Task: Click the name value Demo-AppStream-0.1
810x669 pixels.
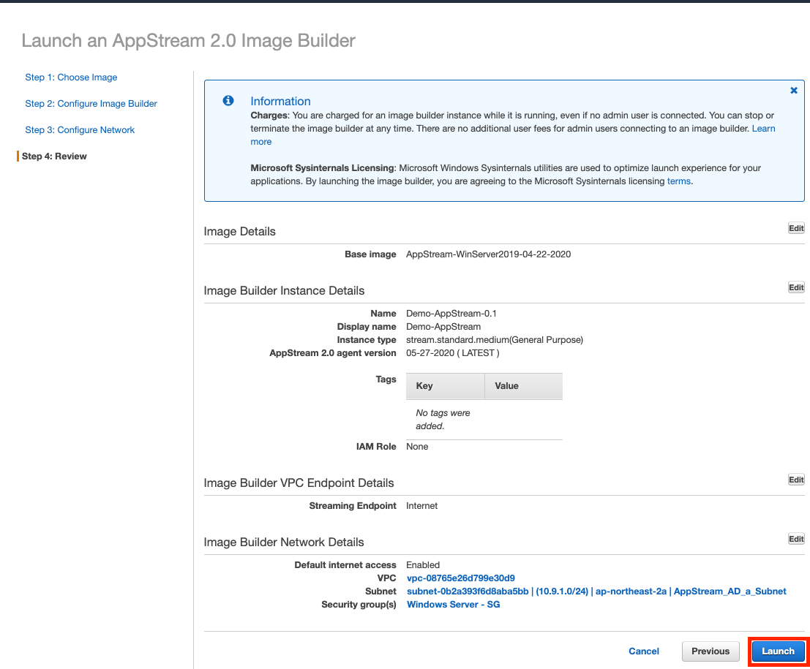Action: pyautogui.click(x=451, y=314)
